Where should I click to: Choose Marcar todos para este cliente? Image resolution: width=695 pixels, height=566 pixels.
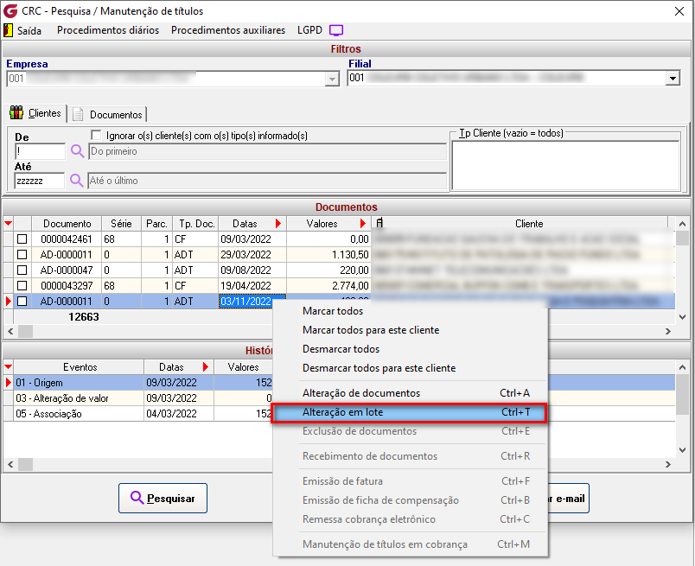[x=371, y=330]
